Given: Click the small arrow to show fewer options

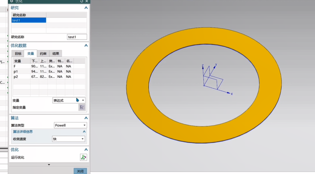Looking at the screenshot, I should (x=49, y=165).
